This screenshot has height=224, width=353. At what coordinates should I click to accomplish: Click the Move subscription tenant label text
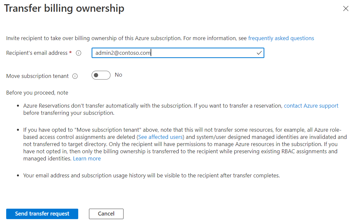point(37,76)
